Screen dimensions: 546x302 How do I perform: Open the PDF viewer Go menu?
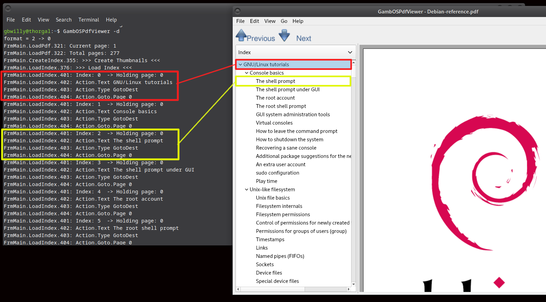(284, 21)
